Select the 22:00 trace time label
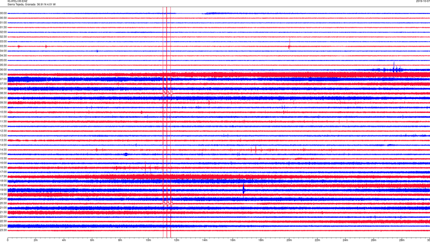The image size is (430, 242). [x=3, y=217]
